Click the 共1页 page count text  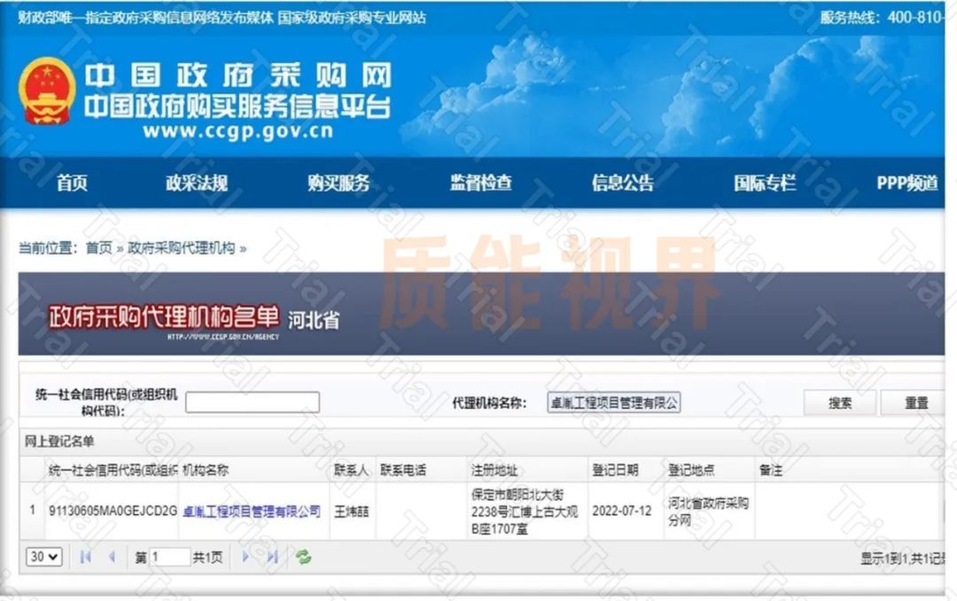(x=207, y=557)
